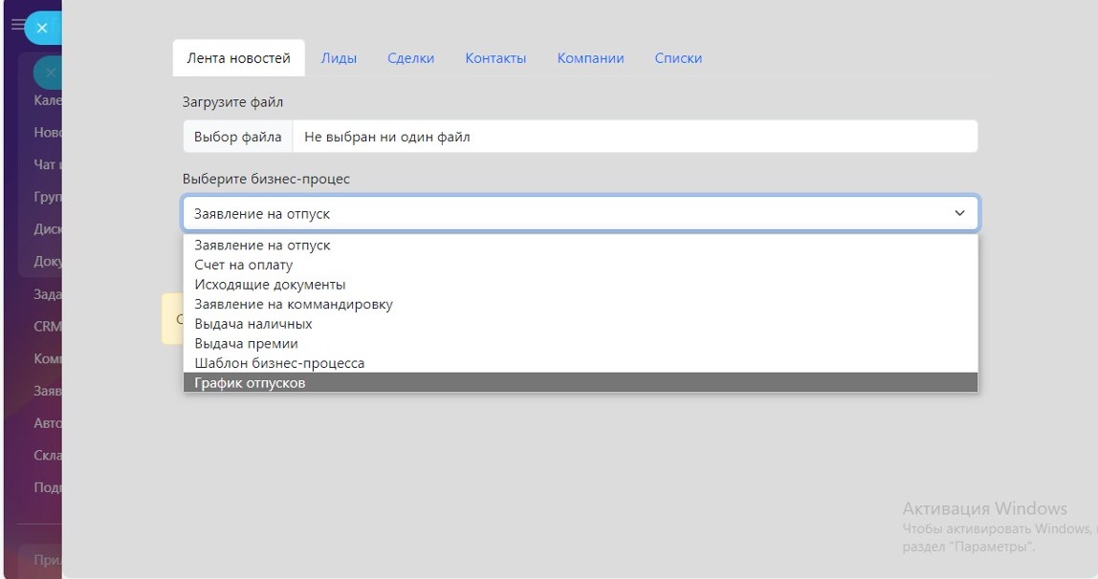Open the CRM item in the left sidebar
Viewport: 1098px width, 579px height.
pyautogui.click(x=47, y=326)
